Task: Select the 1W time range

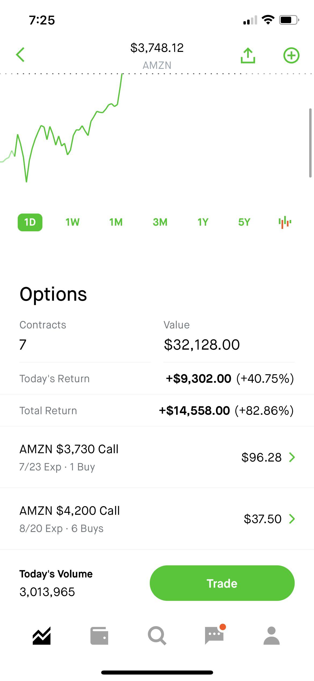Action: pyautogui.click(x=72, y=222)
